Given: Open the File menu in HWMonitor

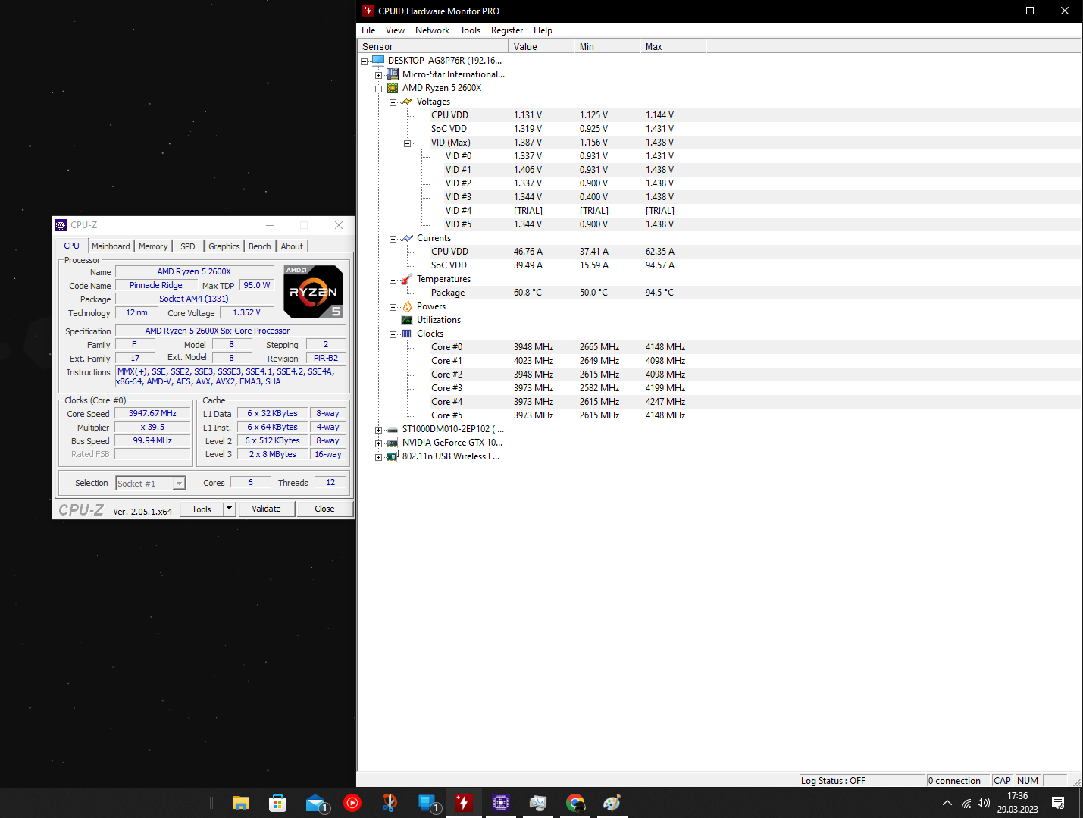Looking at the screenshot, I should pyautogui.click(x=368, y=30).
